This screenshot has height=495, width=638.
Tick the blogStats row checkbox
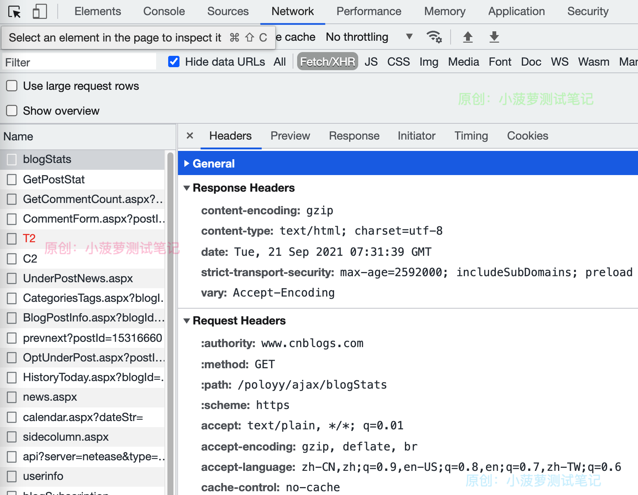point(12,160)
